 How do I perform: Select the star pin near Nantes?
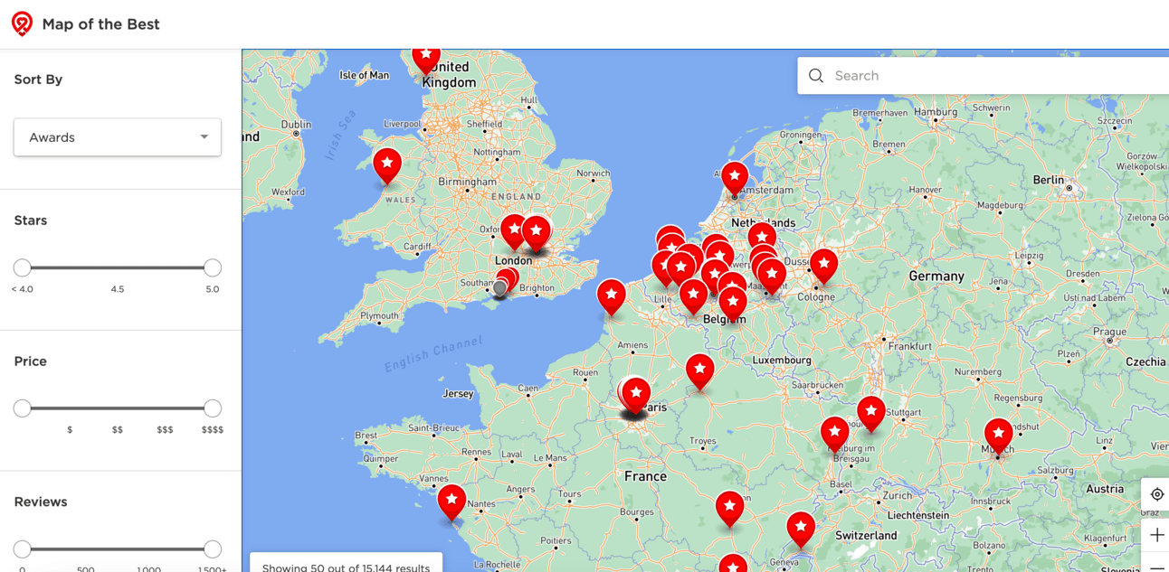451,502
